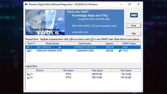Viewport: 167px width, 94px height.
Task: Click PASS status text for drive 1
Action: pyautogui.click(x=125, y=47)
